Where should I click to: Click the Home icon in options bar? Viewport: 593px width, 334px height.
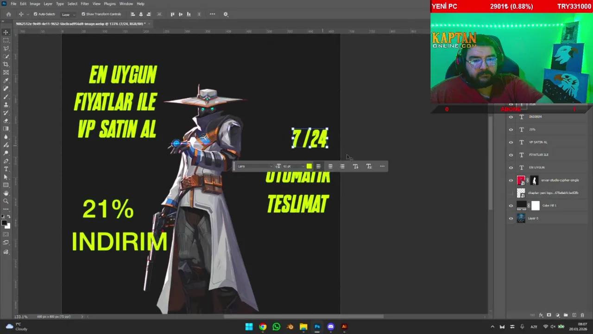(8, 14)
